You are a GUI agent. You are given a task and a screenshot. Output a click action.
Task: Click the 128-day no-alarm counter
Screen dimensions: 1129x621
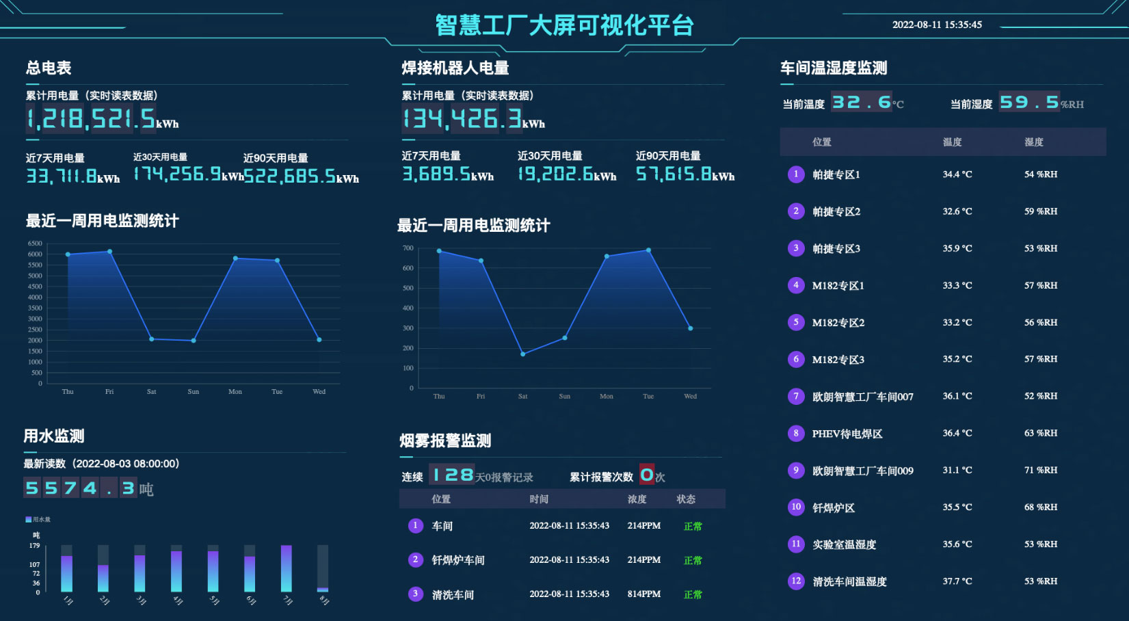[451, 474]
